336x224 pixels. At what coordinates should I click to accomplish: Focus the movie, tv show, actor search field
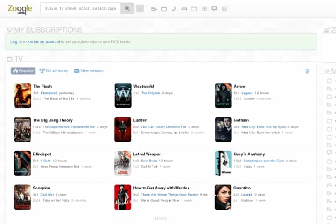tap(81, 8)
